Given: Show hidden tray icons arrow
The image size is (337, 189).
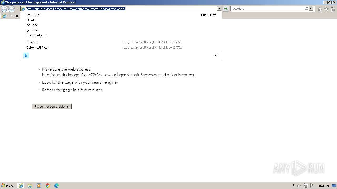Looking at the screenshot, I should [294, 186].
